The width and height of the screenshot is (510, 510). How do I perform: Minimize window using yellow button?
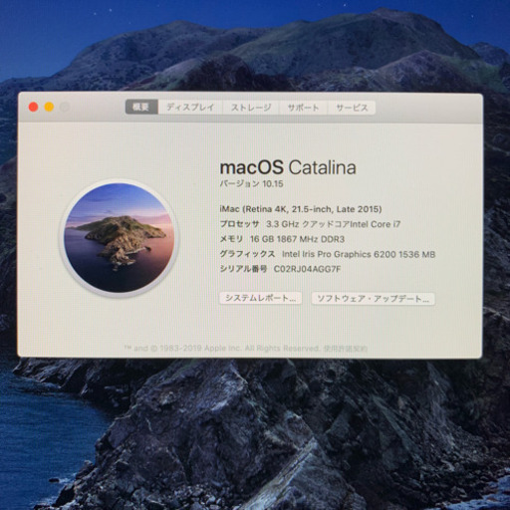pos(49,107)
